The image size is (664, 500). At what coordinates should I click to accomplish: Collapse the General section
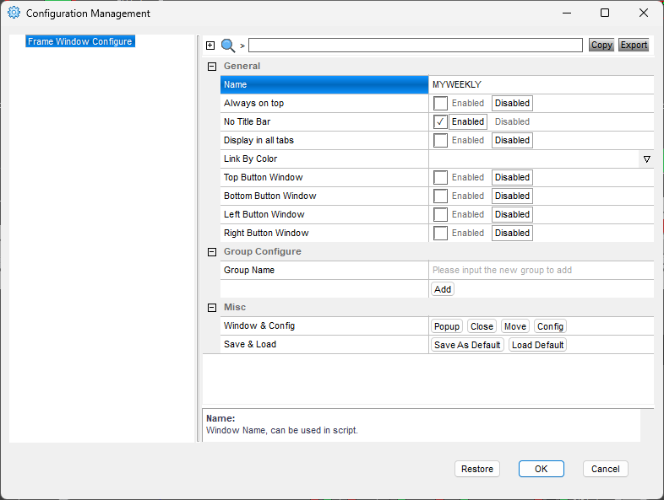pyautogui.click(x=212, y=67)
